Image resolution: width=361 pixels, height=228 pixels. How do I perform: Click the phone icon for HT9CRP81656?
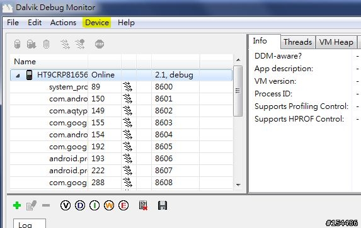point(29,75)
